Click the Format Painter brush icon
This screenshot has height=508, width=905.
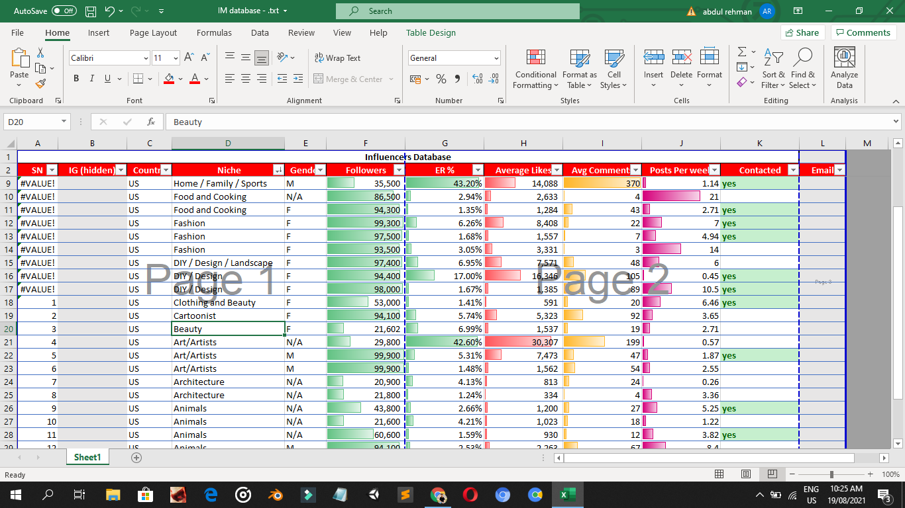pos(40,84)
